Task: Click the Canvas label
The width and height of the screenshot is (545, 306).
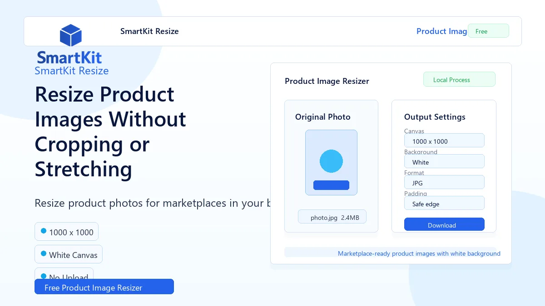Action: (414, 131)
